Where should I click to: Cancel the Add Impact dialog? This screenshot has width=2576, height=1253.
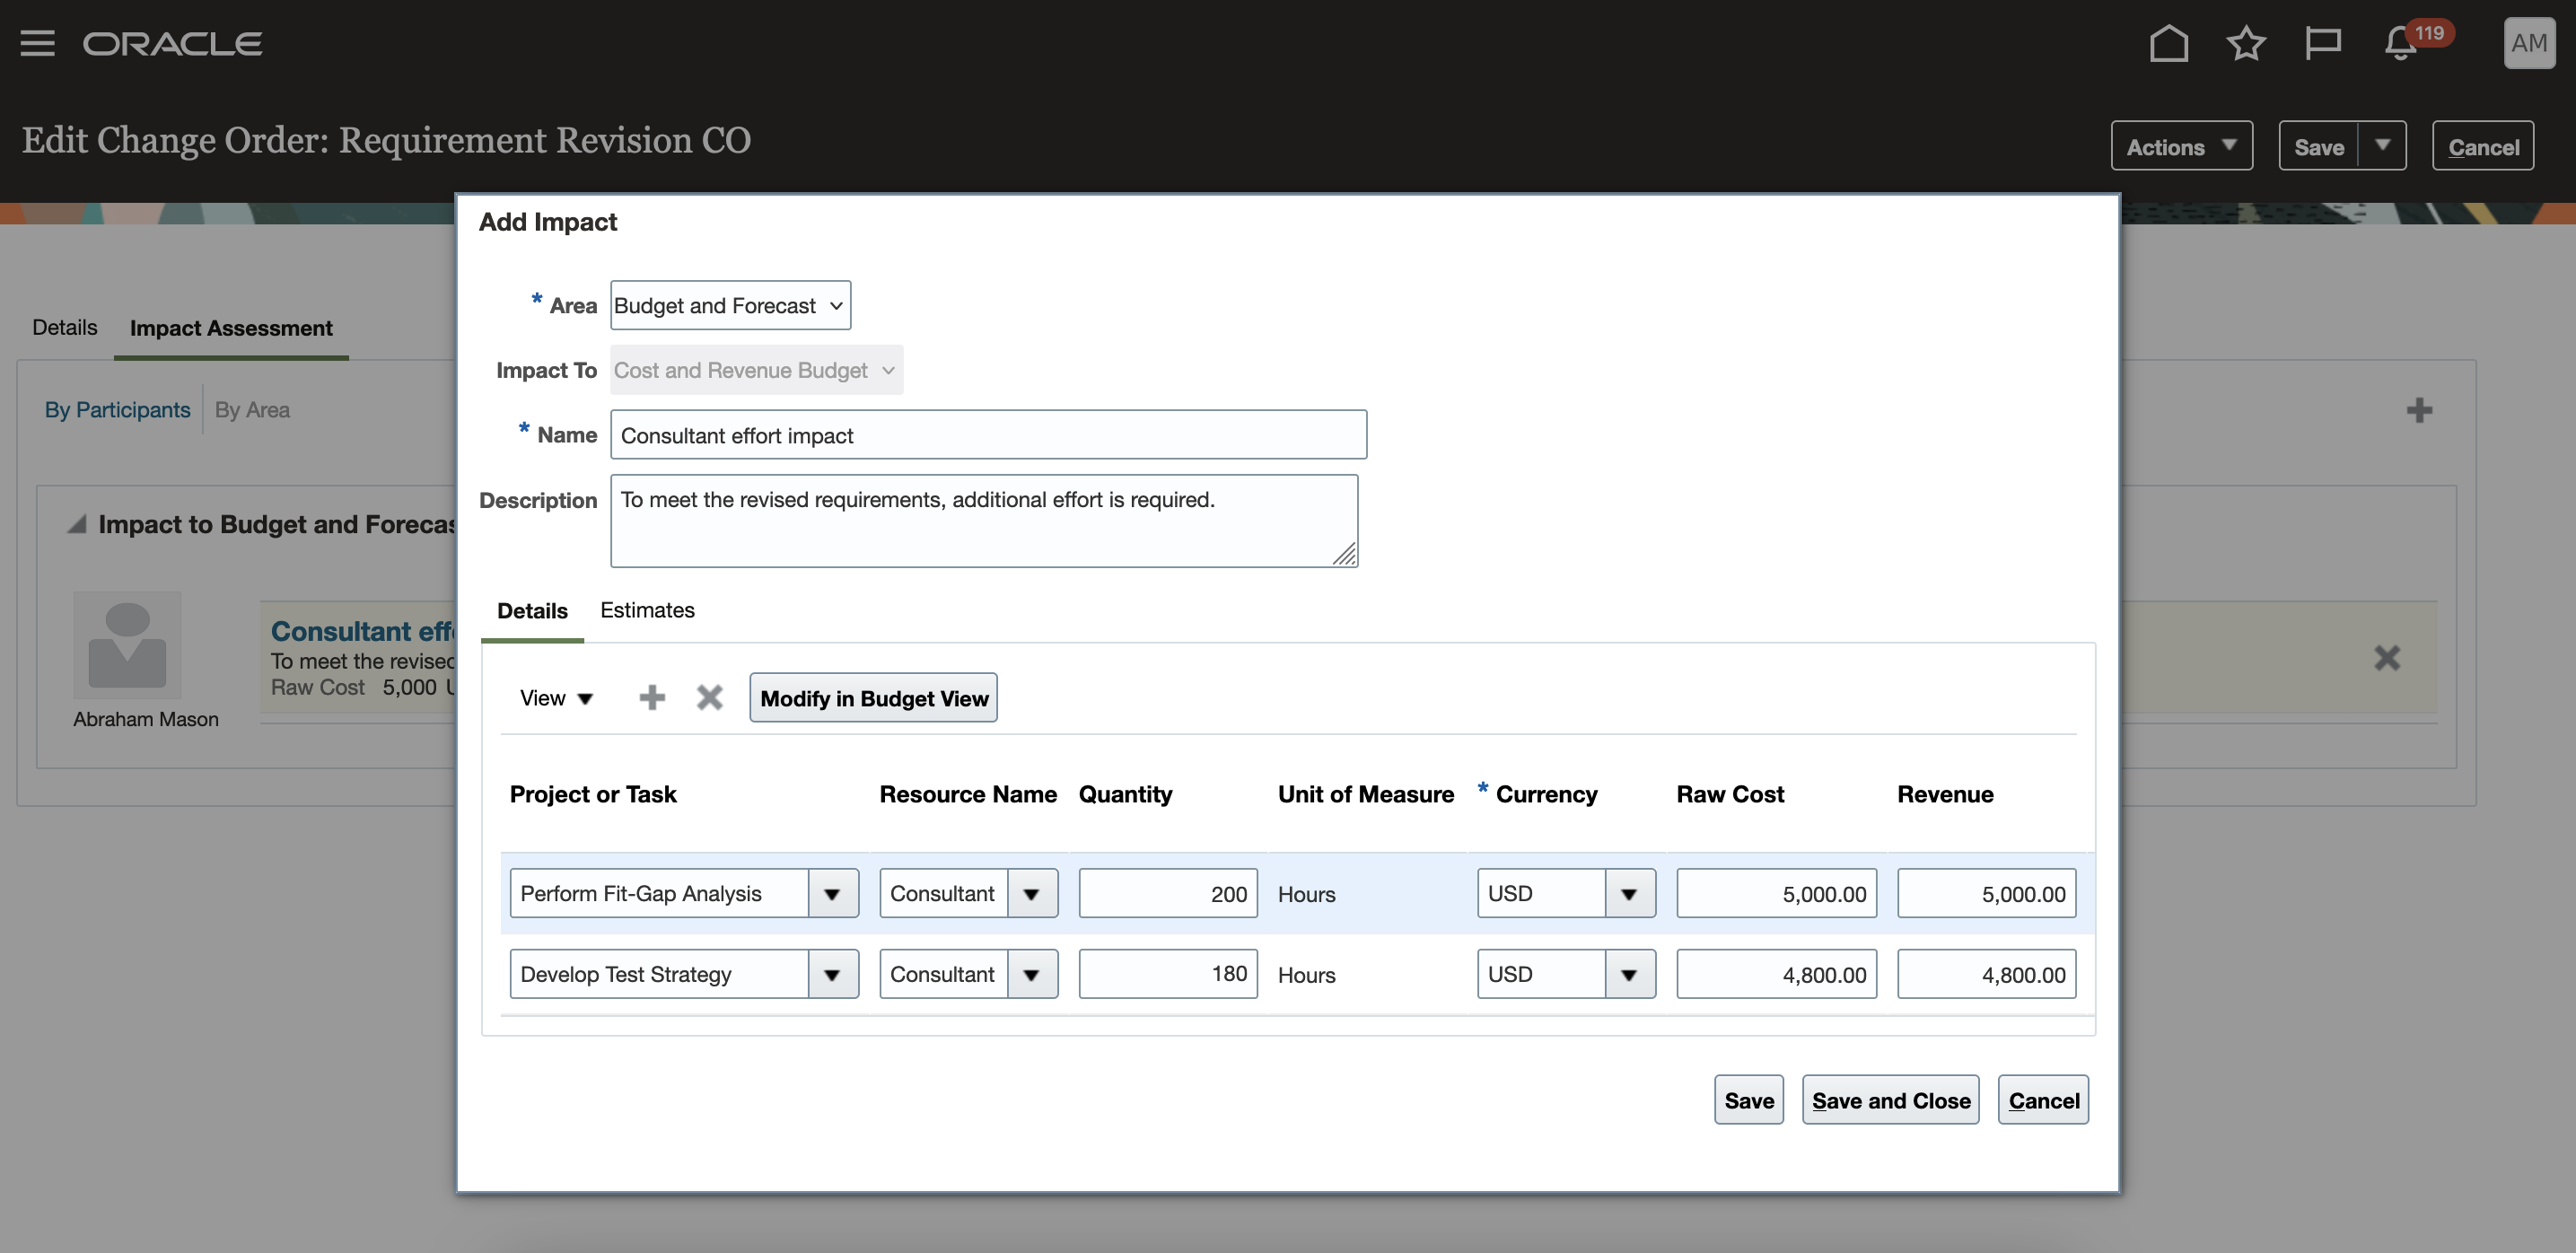pos(2042,1100)
